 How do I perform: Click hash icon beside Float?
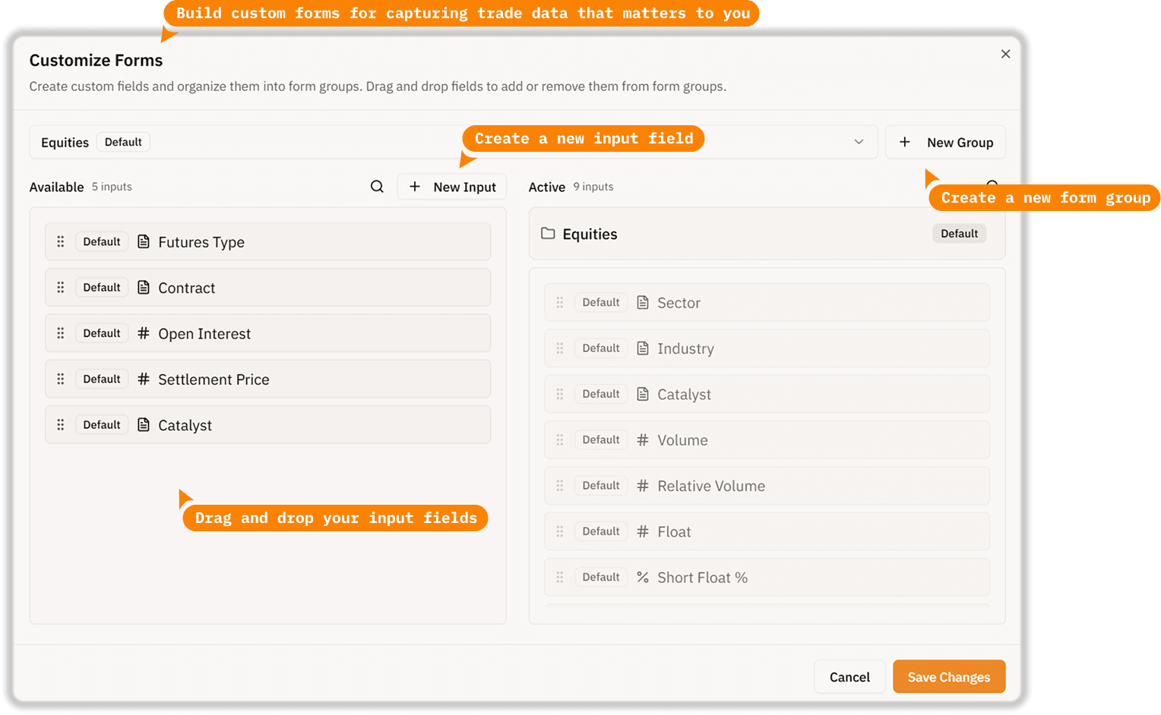[643, 531]
